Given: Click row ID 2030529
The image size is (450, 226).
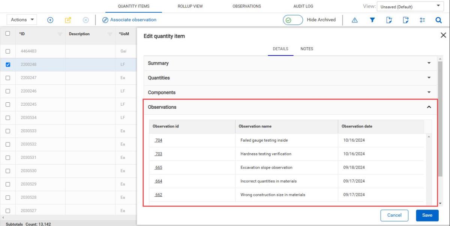Looking at the screenshot, I should (x=28, y=184).
